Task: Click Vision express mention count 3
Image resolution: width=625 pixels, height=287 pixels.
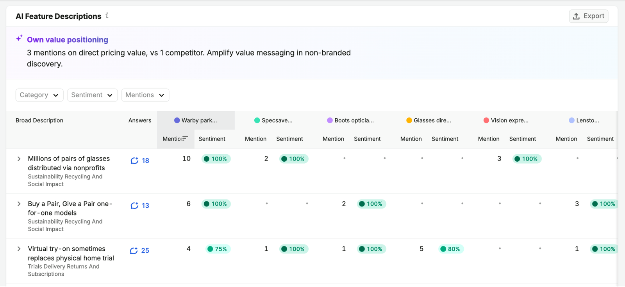Action: coord(499,159)
